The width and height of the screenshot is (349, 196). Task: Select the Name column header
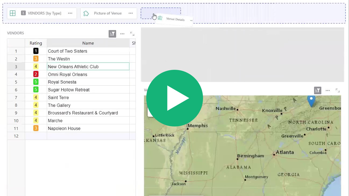pos(88,43)
